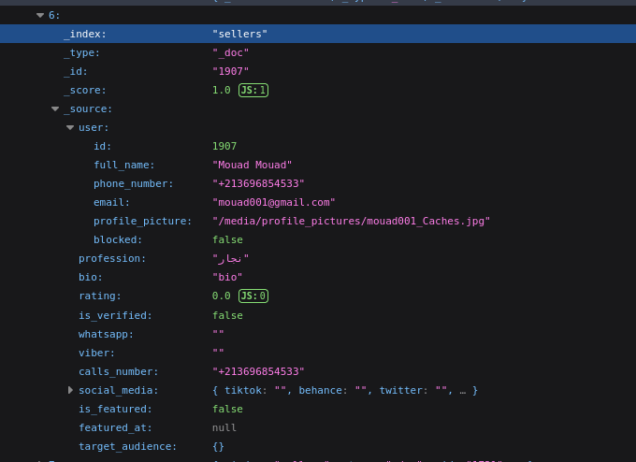Click the "sellers" index value
Viewport: 636px width, 462px height.
(x=239, y=34)
